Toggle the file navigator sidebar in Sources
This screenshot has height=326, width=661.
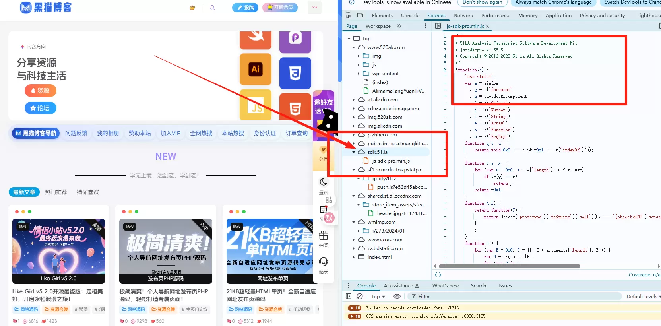pyautogui.click(x=438, y=26)
